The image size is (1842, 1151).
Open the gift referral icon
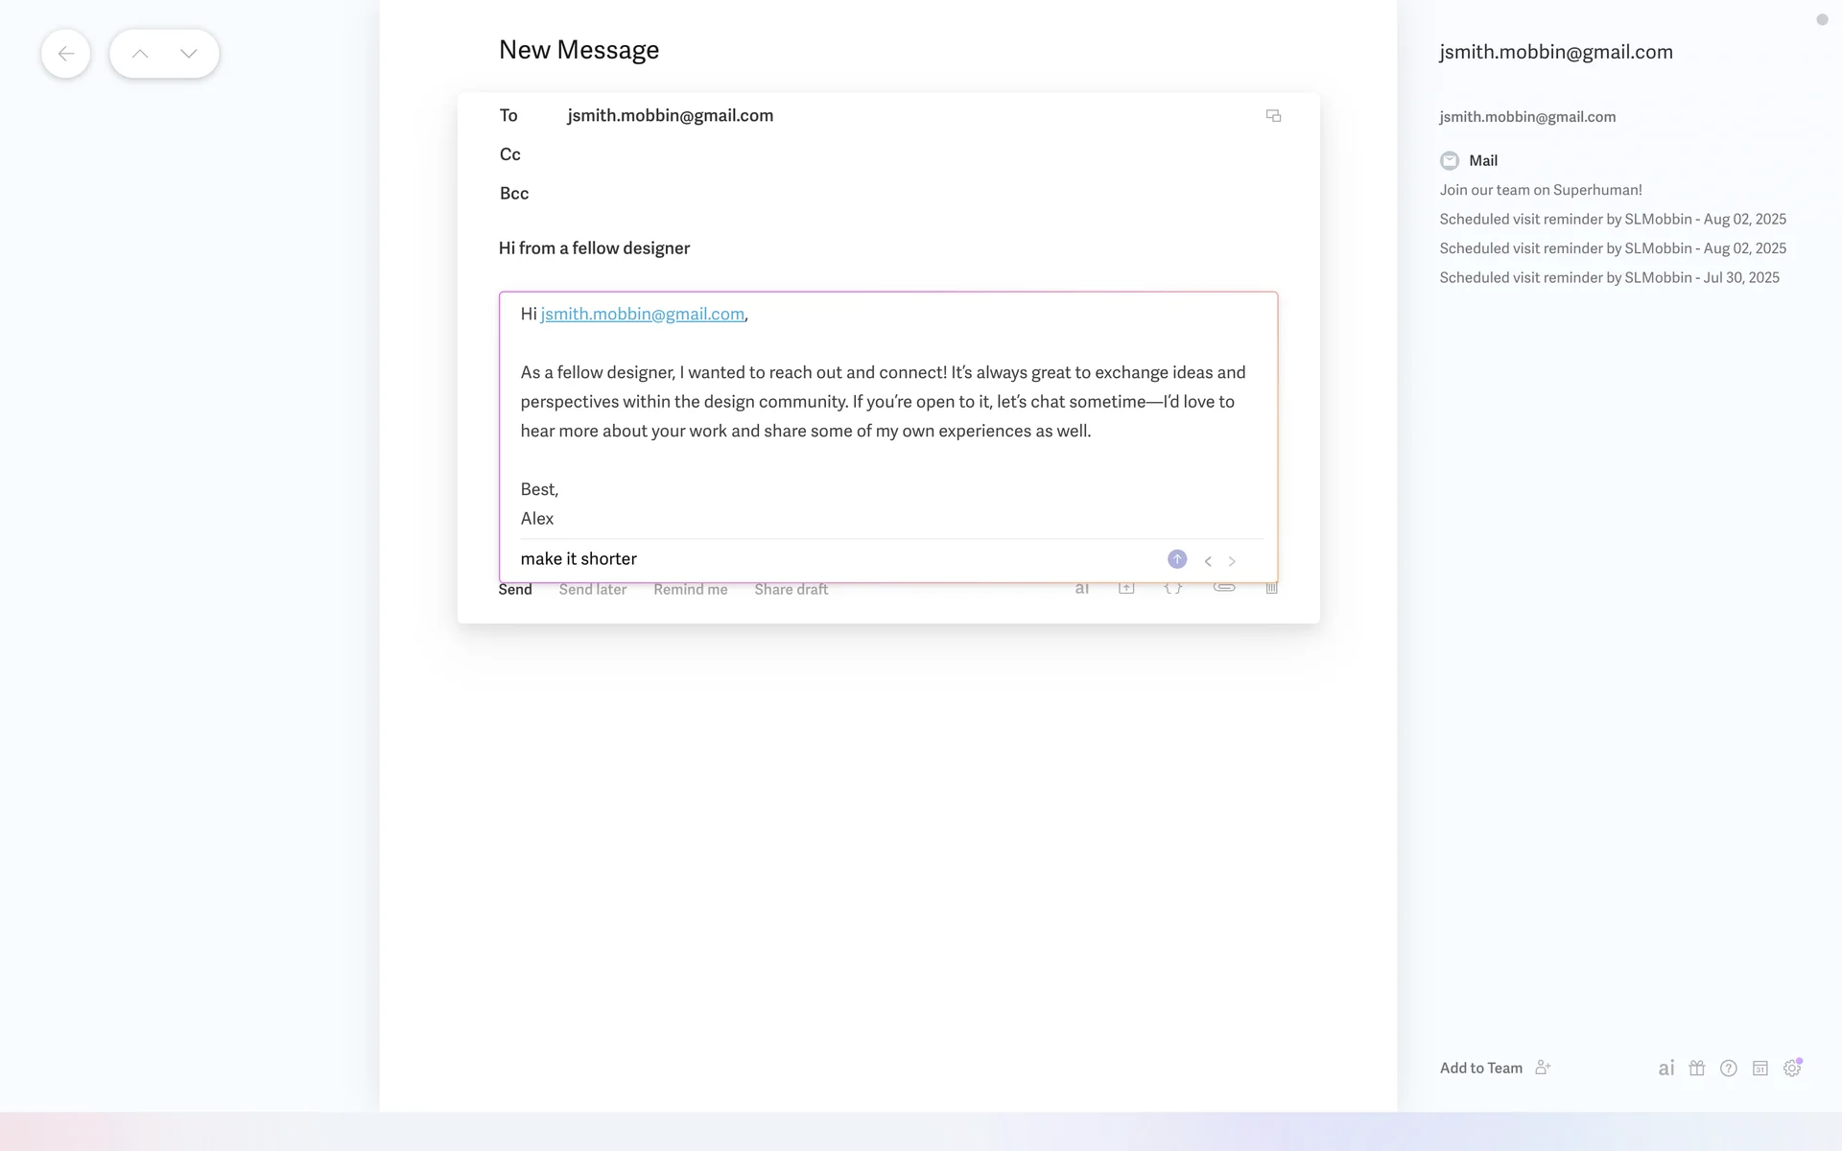coord(1697,1069)
